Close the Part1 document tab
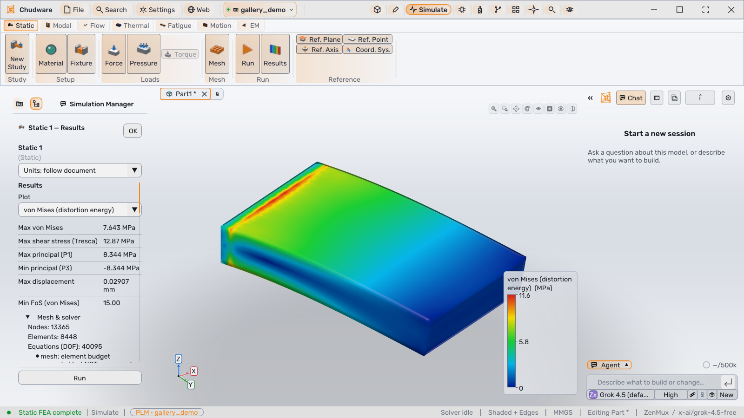Viewport: 744px width, 418px height. click(204, 94)
